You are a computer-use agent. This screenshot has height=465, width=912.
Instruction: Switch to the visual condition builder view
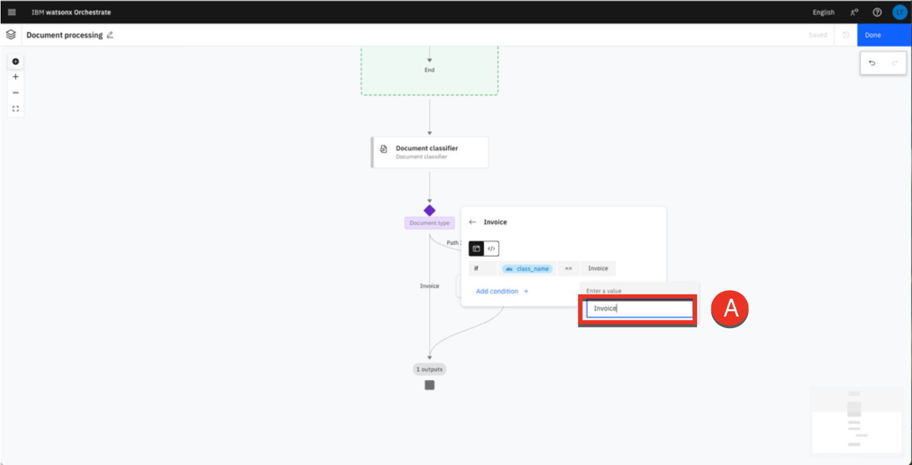pyautogui.click(x=476, y=249)
